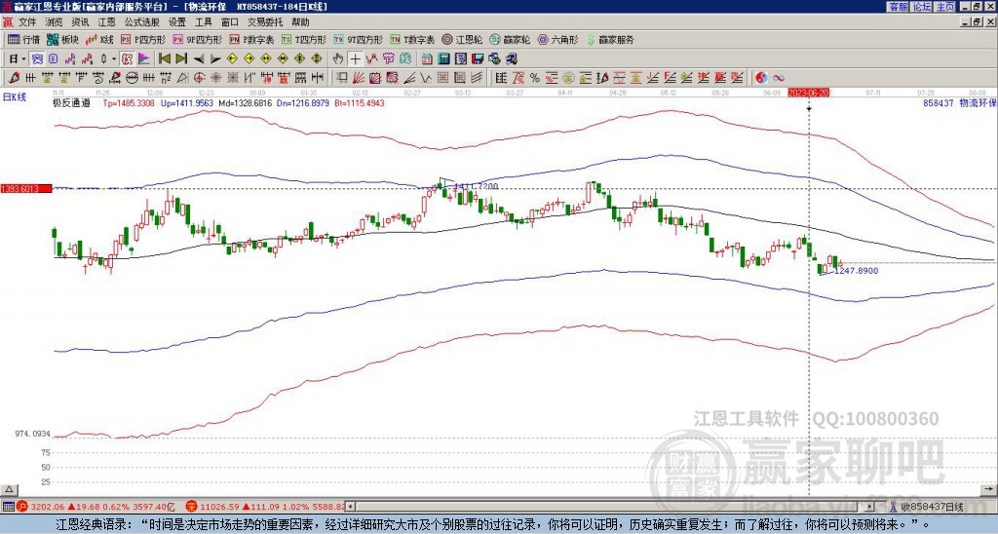Toggle the crosshair cursor tool

[355, 59]
